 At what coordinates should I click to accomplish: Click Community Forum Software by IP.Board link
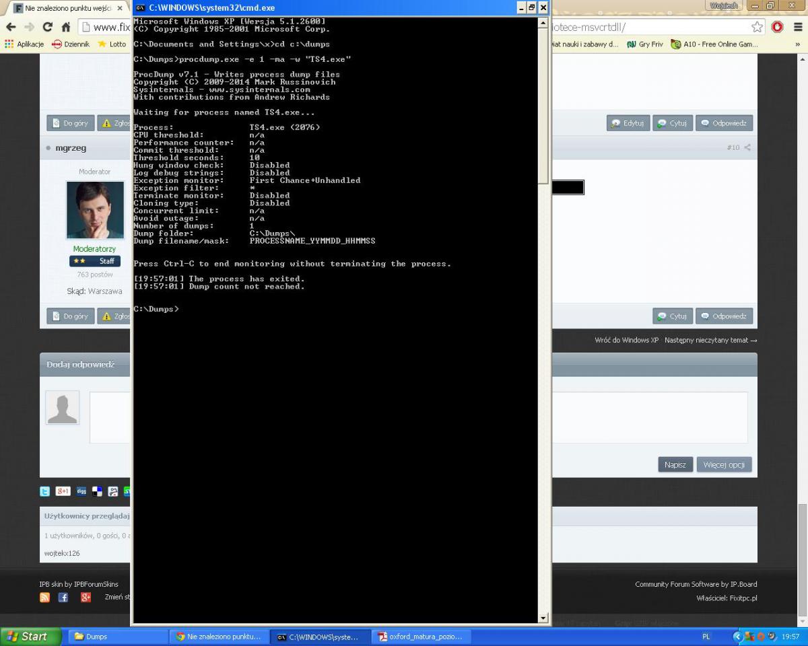click(x=696, y=584)
